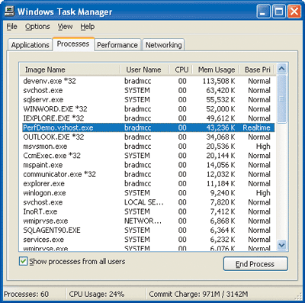
Task: Select the InoRT.exe process
Action: [x=148, y=211]
